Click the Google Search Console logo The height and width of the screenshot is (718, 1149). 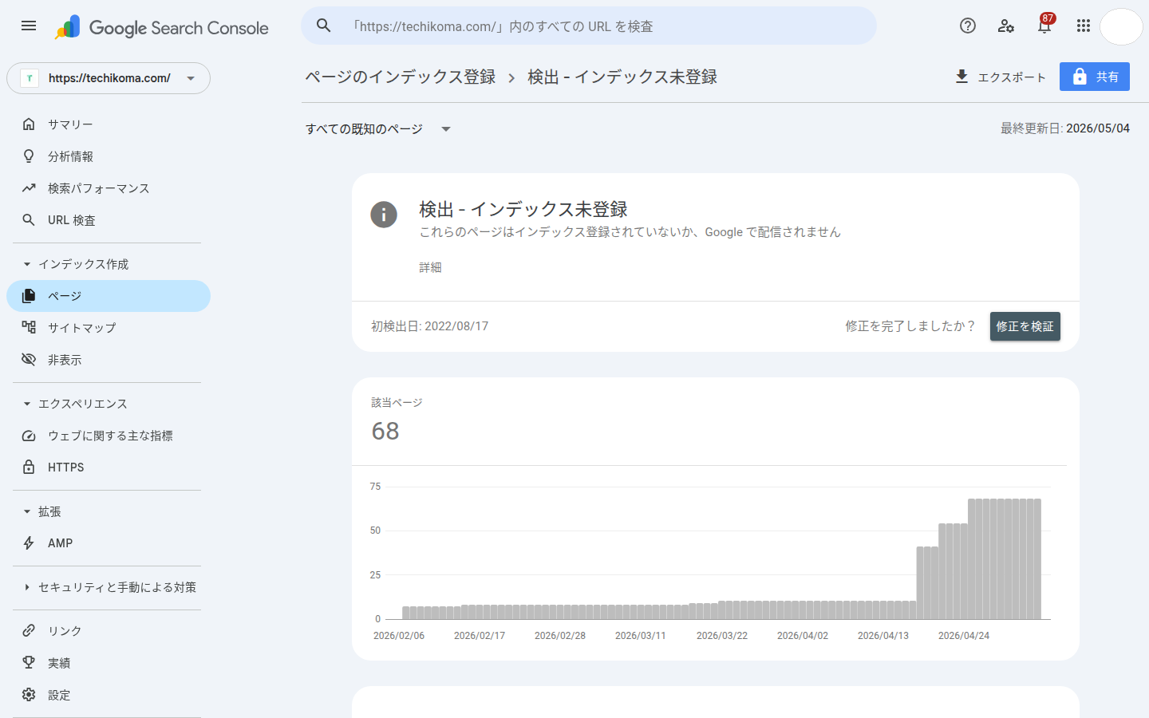[x=162, y=27]
